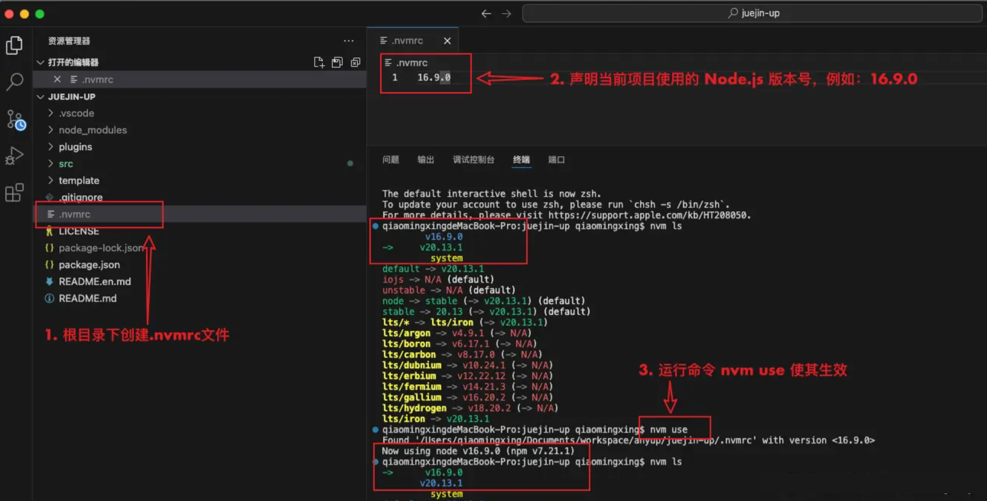This screenshot has width=987, height=501.
Task: Switch to the 调试控制台 panel tab
Action: (474, 160)
